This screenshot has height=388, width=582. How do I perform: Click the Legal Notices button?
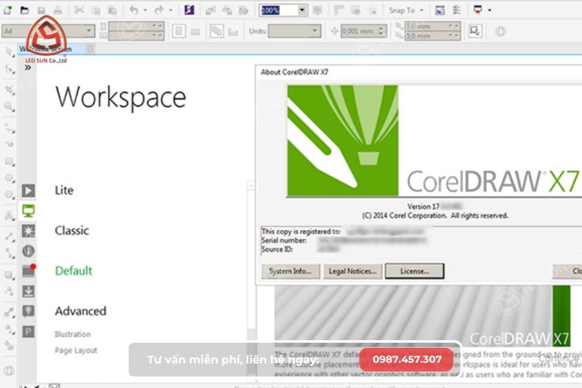point(352,271)
